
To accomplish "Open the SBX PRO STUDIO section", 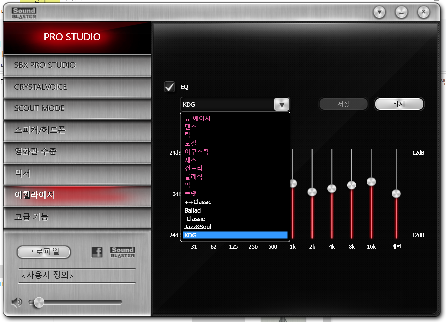I will 77,65.
